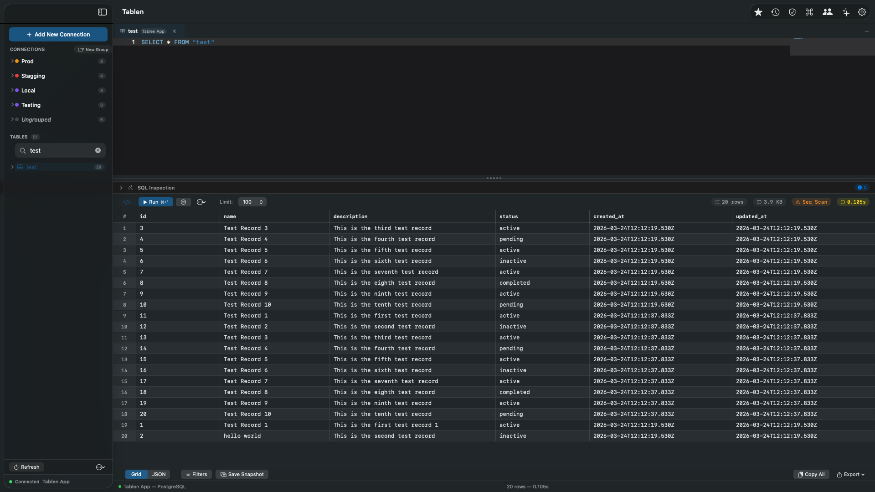Viewport: 875px width, 492px height.
Task: Open query history clock icon
Action: (775, 12)
